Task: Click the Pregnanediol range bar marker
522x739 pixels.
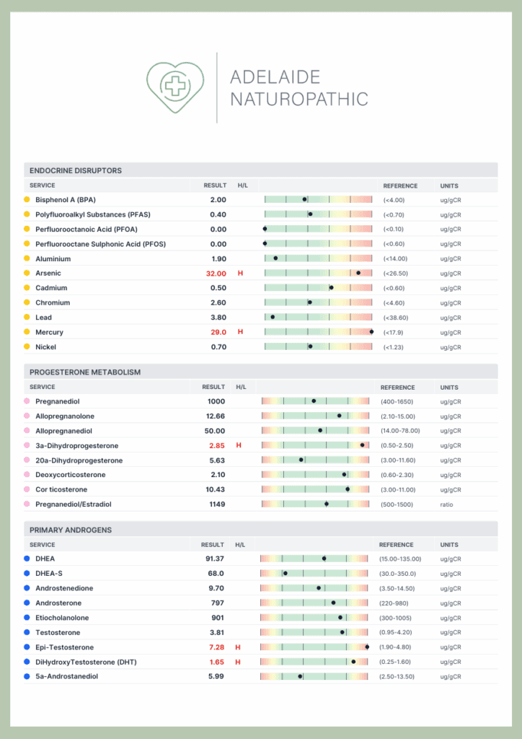Action: point(314,401)
